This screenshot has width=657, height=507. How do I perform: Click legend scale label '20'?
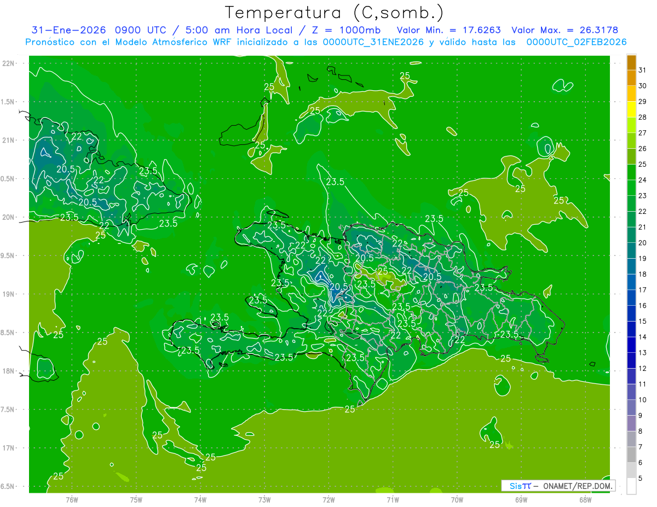(x=643, y=243)
